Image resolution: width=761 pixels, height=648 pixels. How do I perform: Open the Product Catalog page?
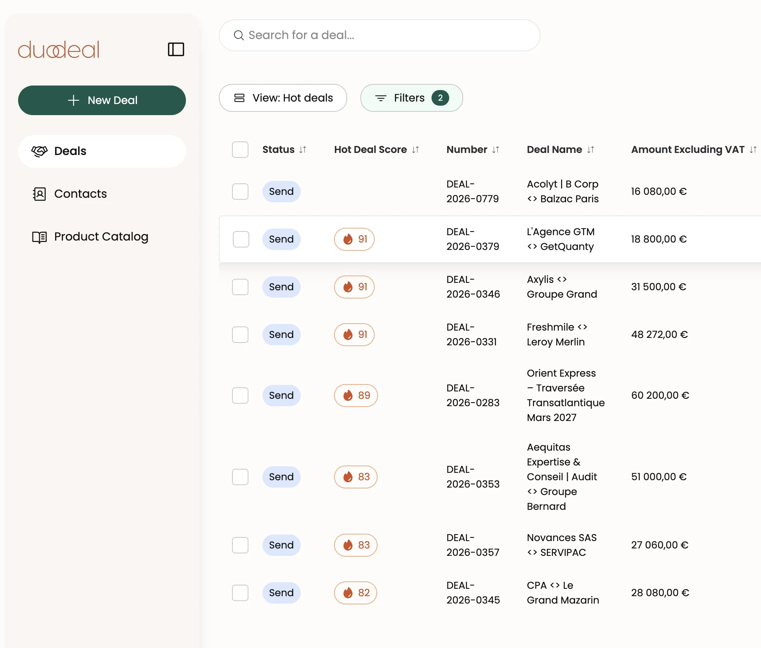click(x=102, y=237)
